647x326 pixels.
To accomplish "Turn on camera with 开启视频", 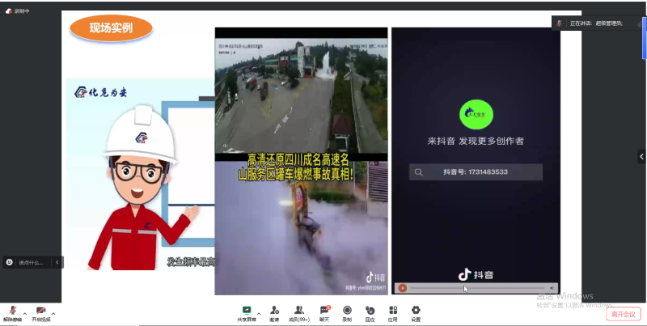I will point(41,314).
